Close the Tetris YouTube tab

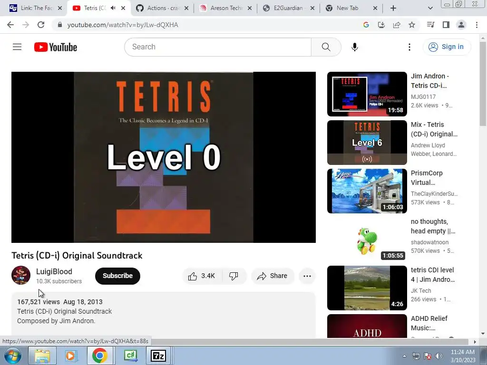123,9
